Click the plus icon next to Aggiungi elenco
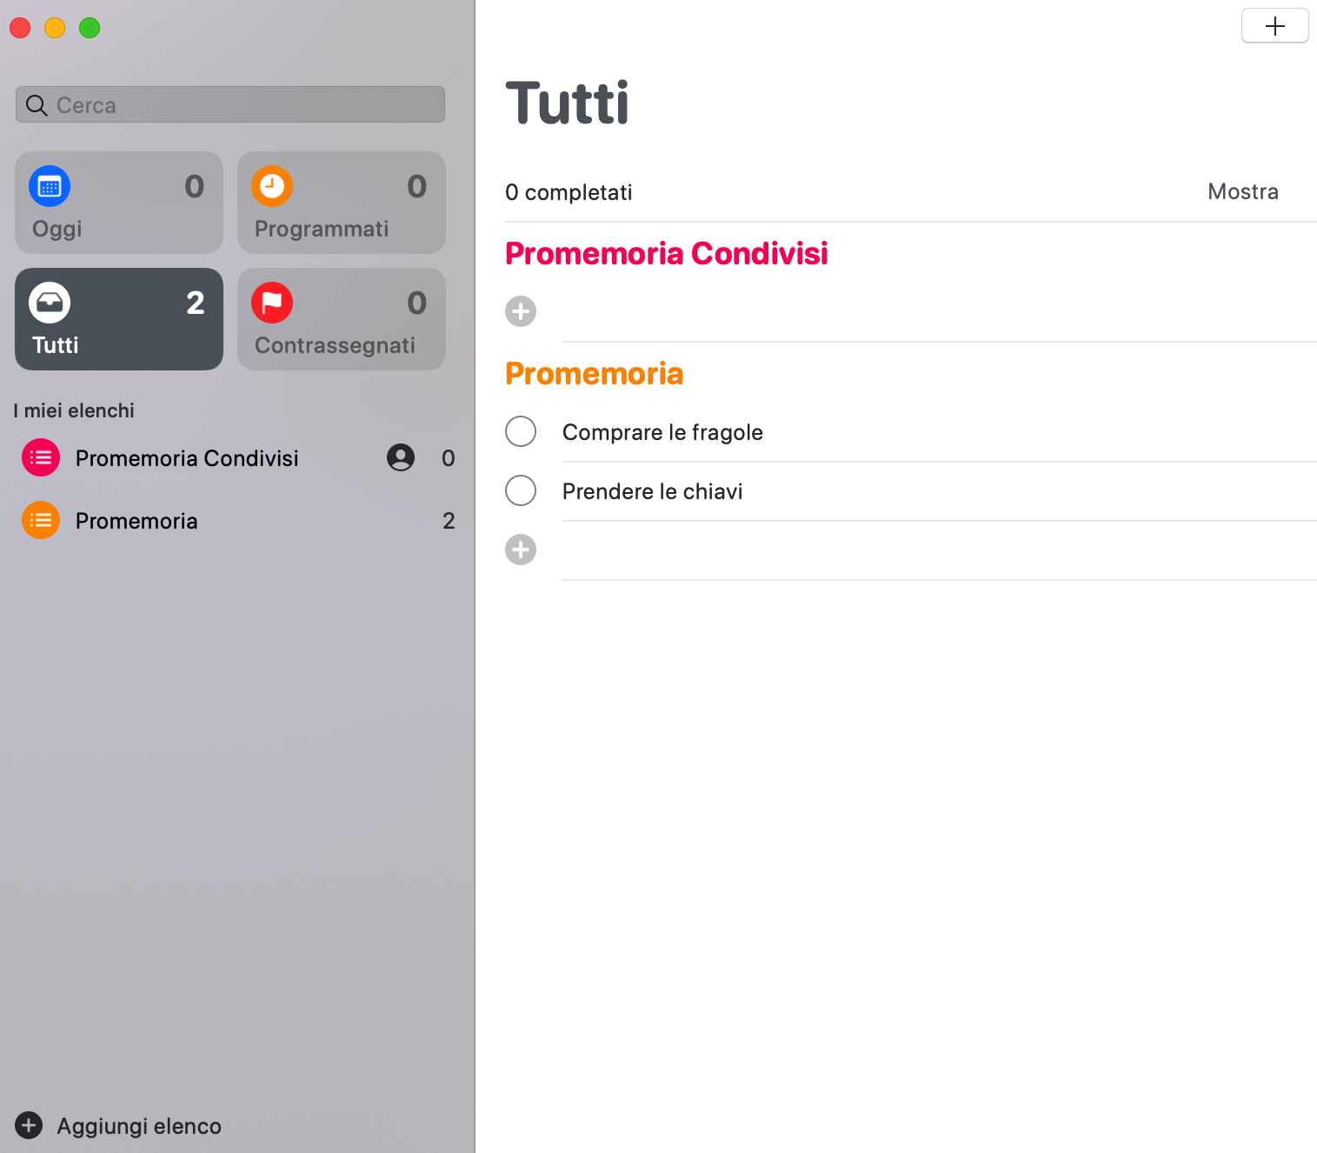The width and height of the screenshot is (1317, 1153). (29, 1125)
